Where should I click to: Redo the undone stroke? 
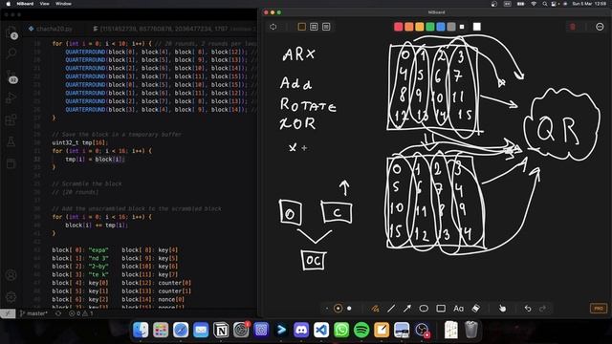tap(542, 309)
